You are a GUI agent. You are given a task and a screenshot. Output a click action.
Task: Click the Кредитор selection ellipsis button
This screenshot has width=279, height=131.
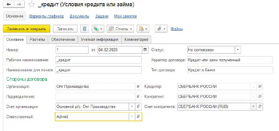254,86
